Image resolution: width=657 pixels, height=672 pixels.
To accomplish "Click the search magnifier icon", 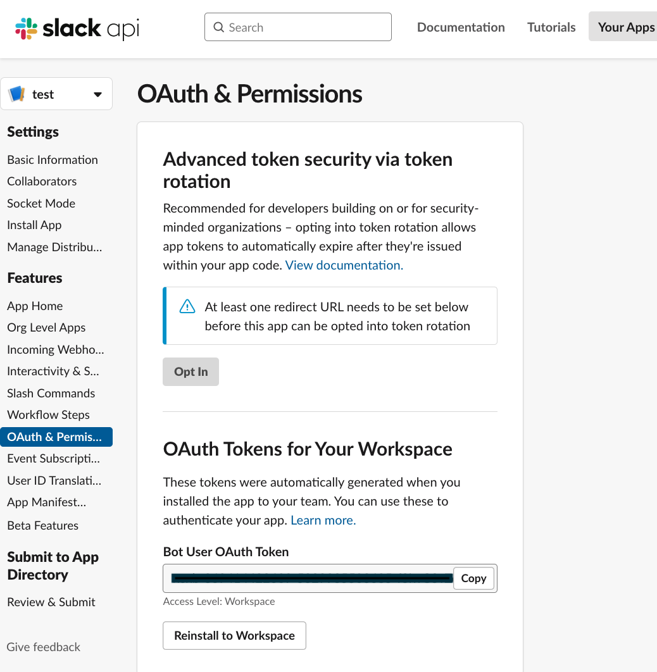I will pos(218,27).
